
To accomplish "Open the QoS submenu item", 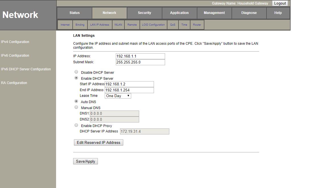I will pos(173,25).
